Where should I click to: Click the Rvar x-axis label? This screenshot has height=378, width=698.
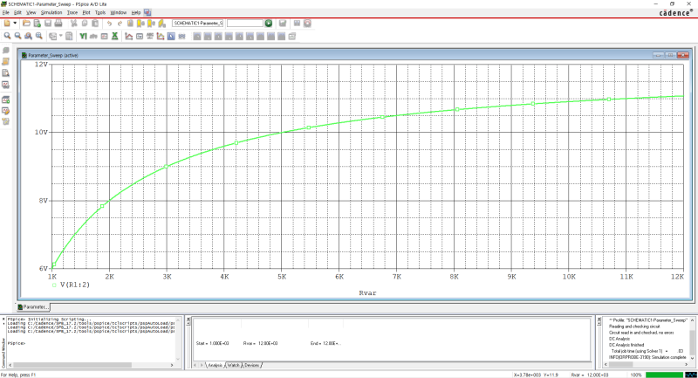click(367, 293)
